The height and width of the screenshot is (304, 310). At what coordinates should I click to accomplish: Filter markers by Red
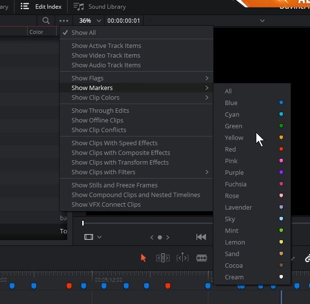point(252,150)
